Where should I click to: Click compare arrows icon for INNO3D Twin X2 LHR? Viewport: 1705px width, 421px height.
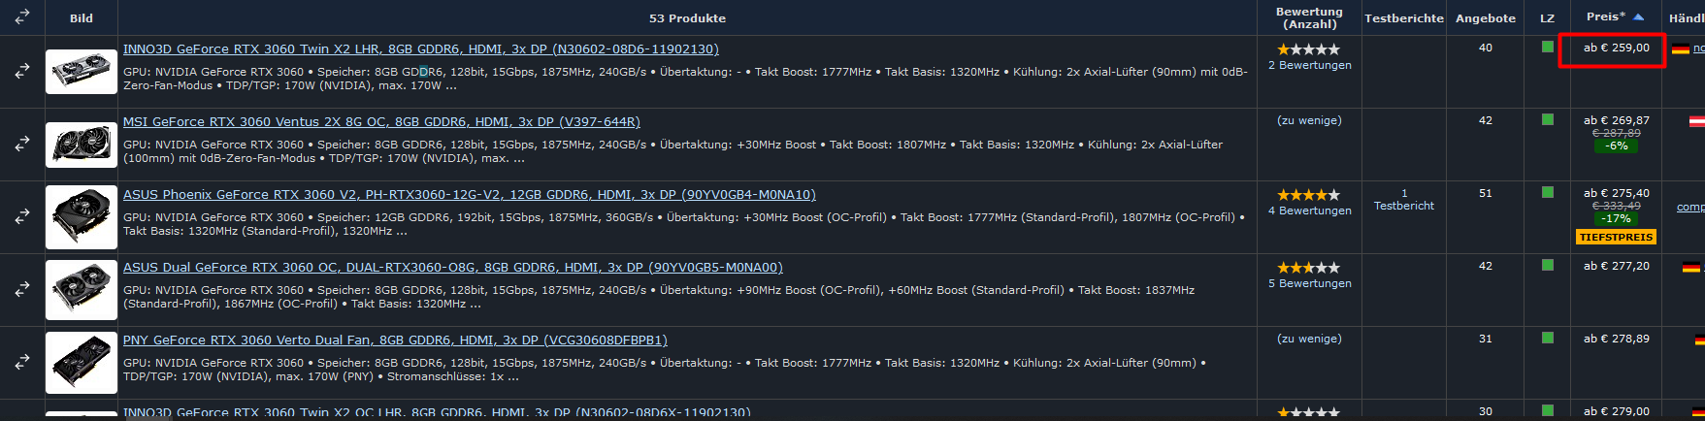click(21, 71)
